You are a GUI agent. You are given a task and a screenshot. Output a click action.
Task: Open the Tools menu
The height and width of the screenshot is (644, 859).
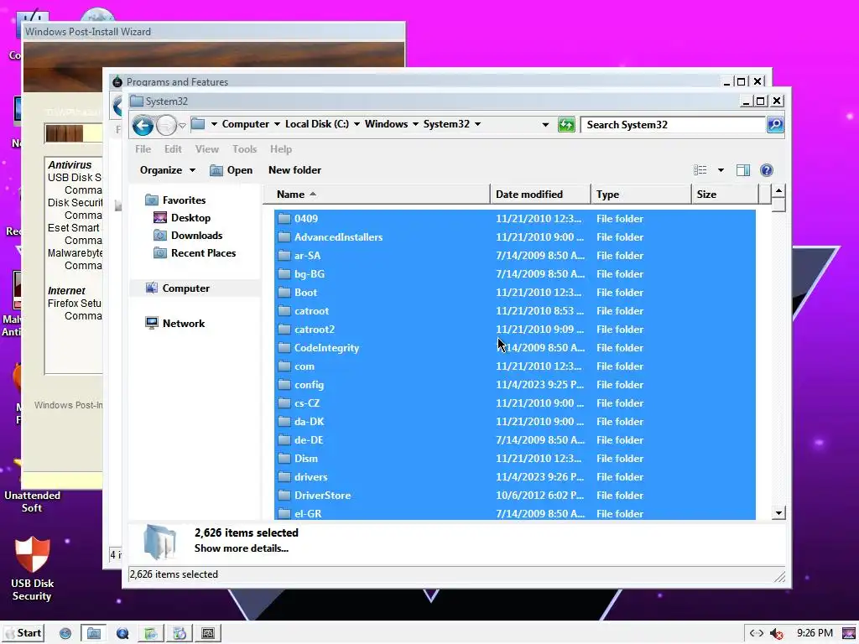pyautogui.click(x=244, y=149)
